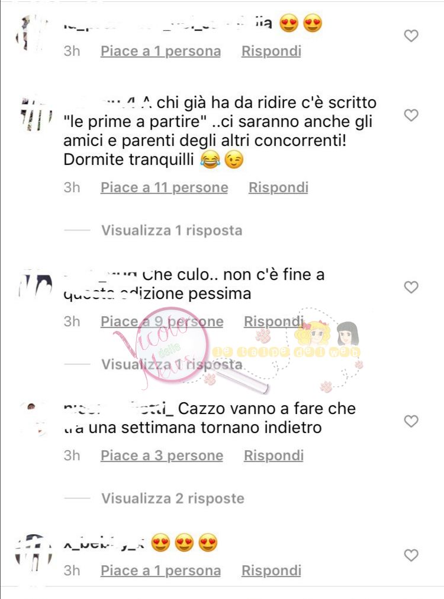Expand "Visualizza 1 risposta" under Dormite tranquilli comment
The image size is (444, 599).
(x=172, y=230)
